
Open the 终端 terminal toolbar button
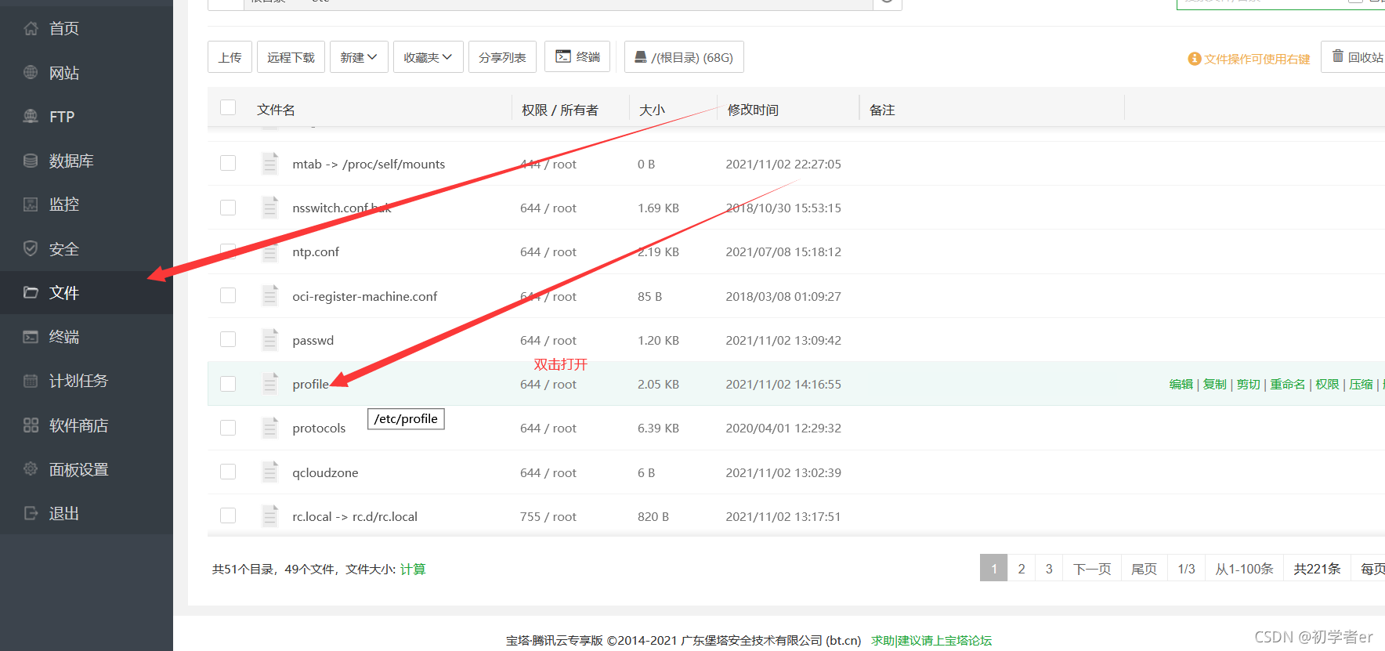(577, 56)
